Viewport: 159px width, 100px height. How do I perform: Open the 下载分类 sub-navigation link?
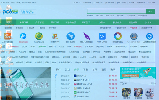[x=30, y=28]
